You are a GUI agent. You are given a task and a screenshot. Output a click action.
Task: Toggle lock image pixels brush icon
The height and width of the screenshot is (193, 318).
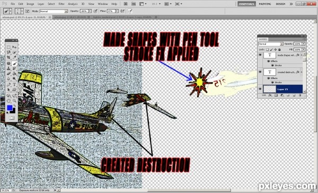[271, 49]
